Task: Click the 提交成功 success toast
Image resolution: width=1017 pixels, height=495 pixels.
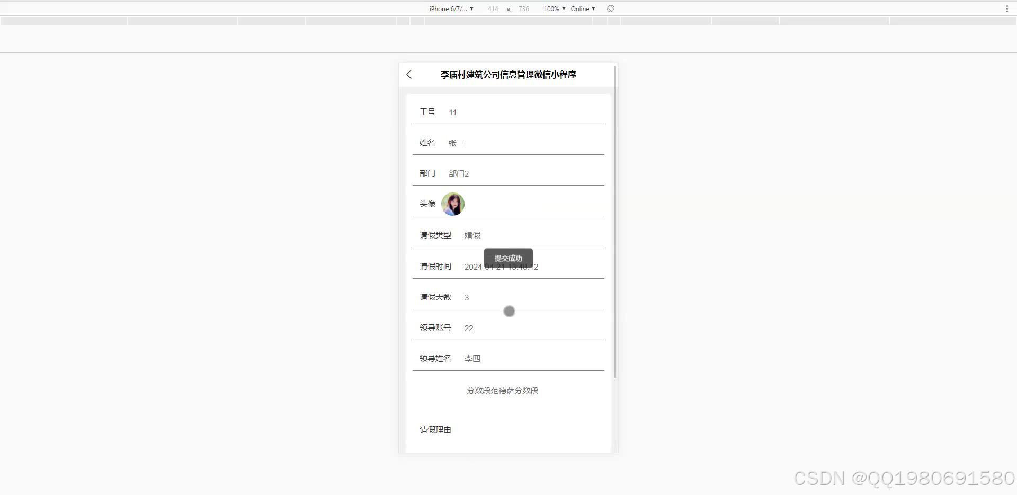Action: [508, 258]
